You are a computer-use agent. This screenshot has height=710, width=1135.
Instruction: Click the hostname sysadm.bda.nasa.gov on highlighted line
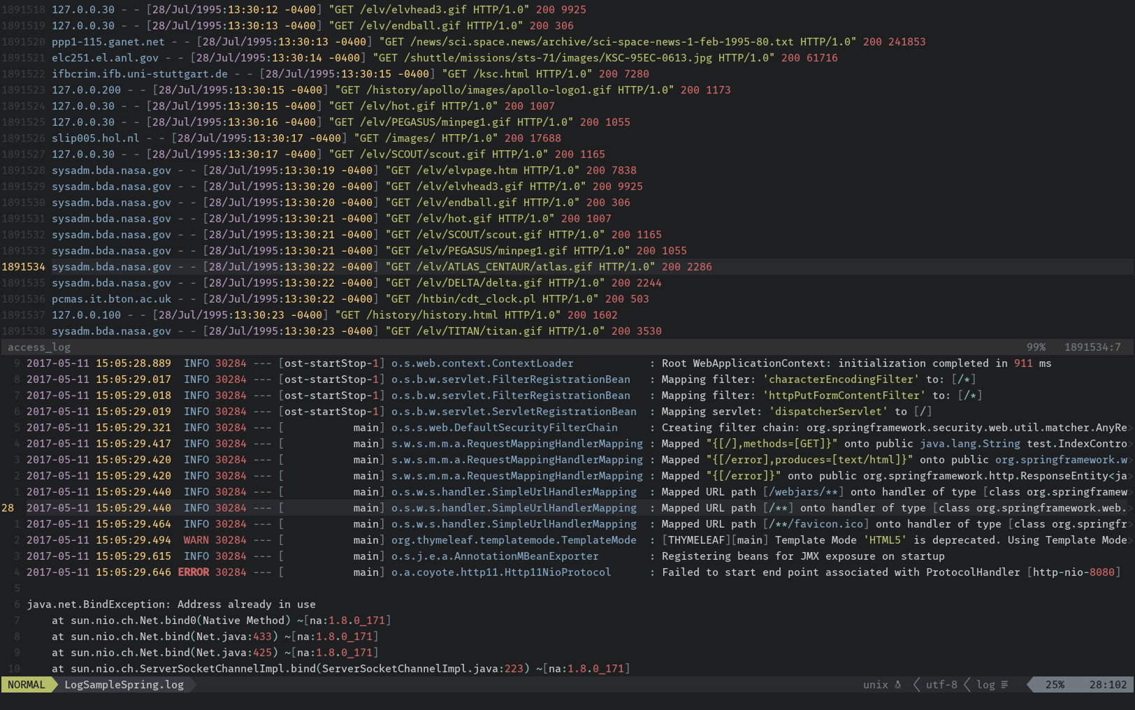click(x=112, y=266)
